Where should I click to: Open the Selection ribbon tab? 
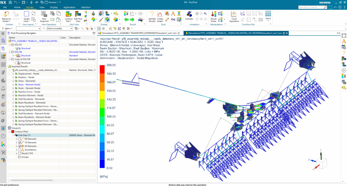[x=86, y=7]
